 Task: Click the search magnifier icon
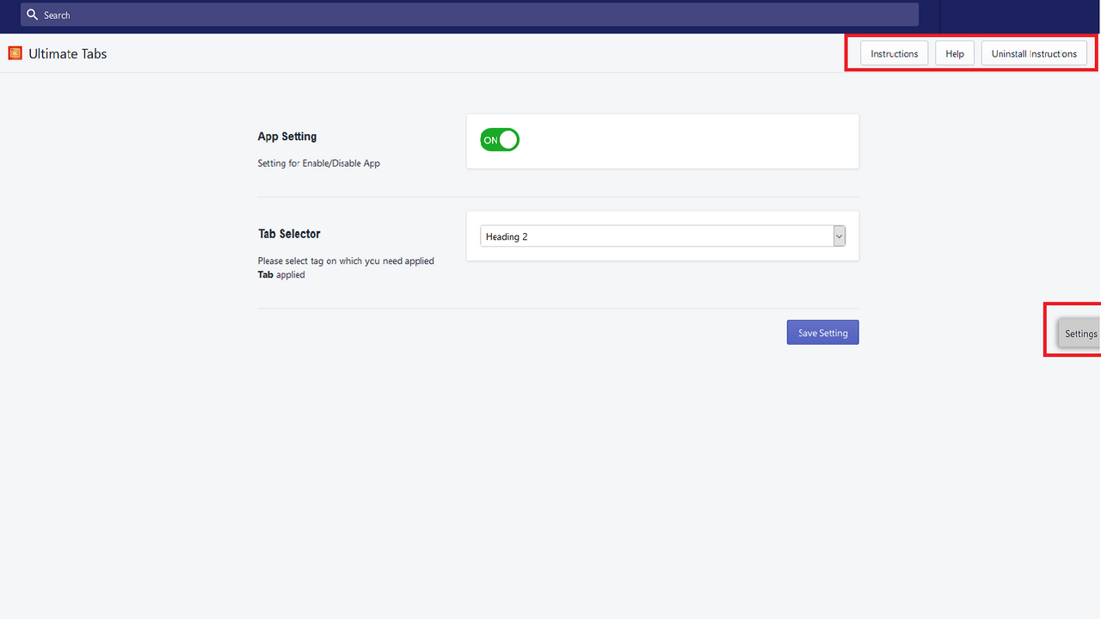(32, 14)
